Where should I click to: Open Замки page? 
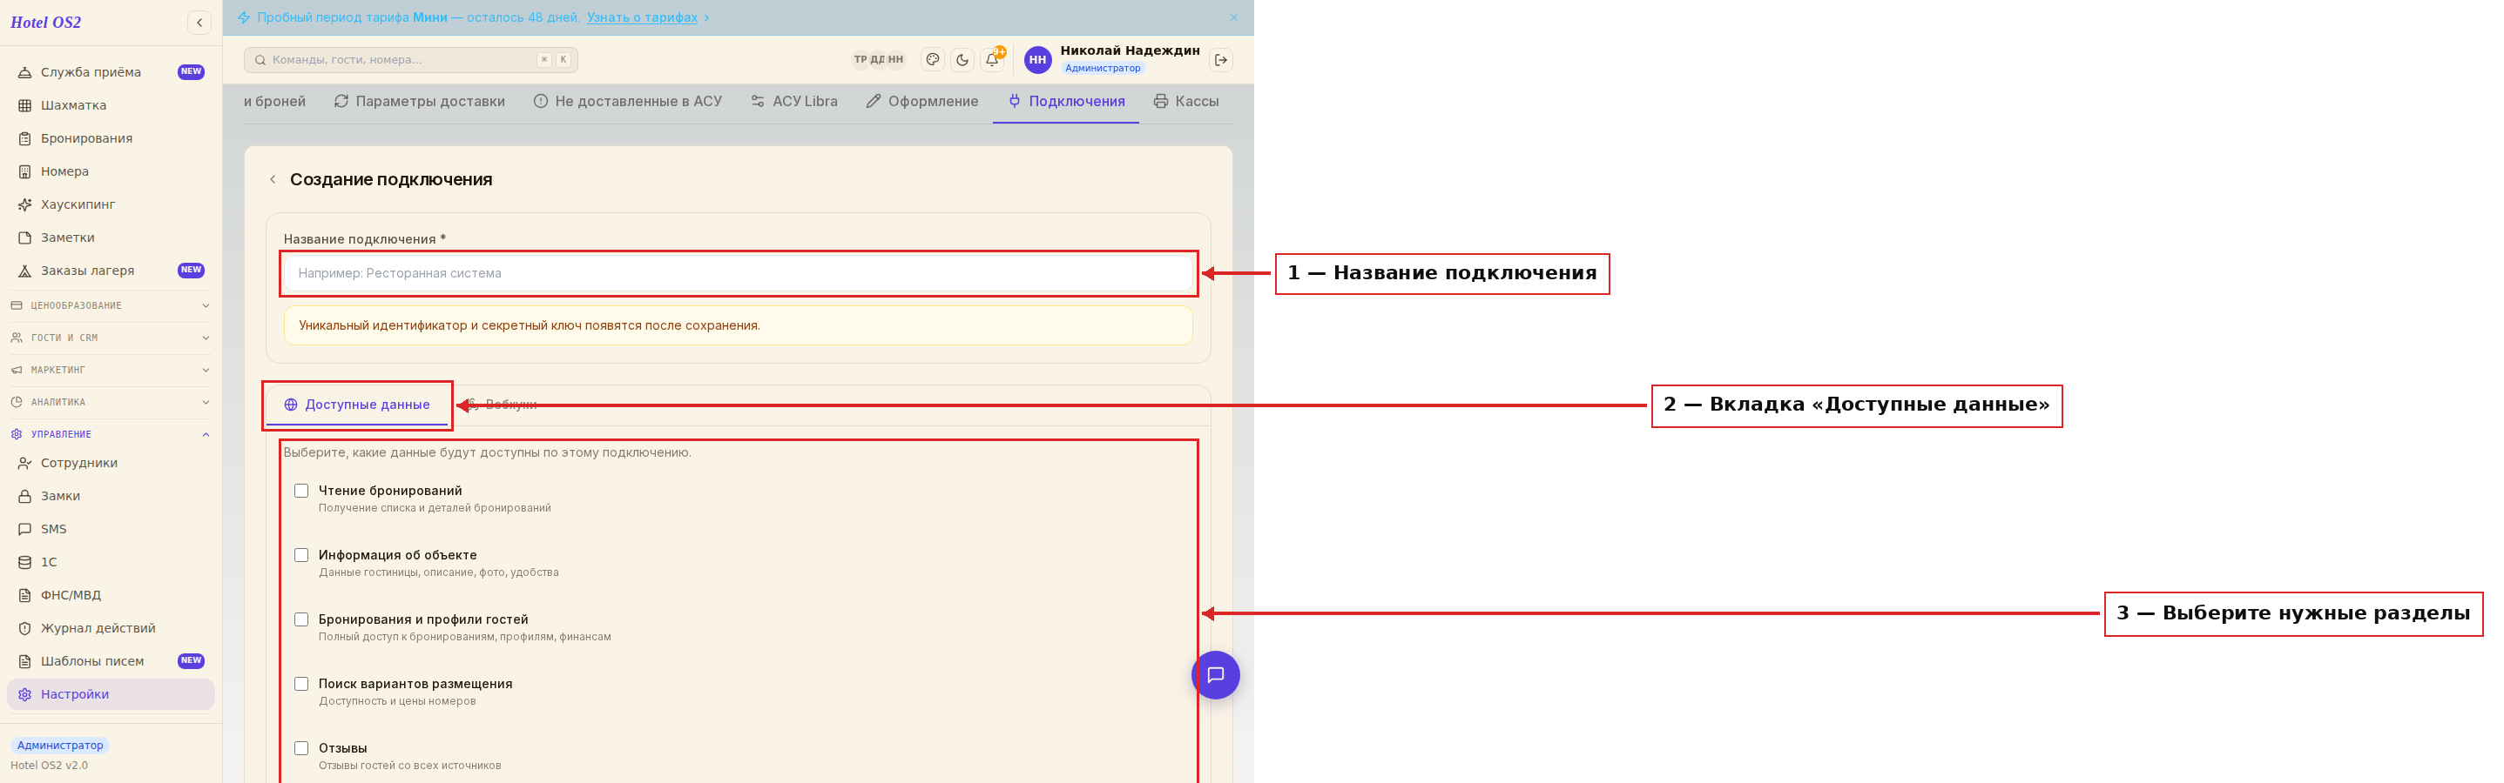111,495
